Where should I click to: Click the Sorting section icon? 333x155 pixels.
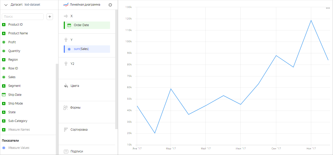[x=66, y=130]
